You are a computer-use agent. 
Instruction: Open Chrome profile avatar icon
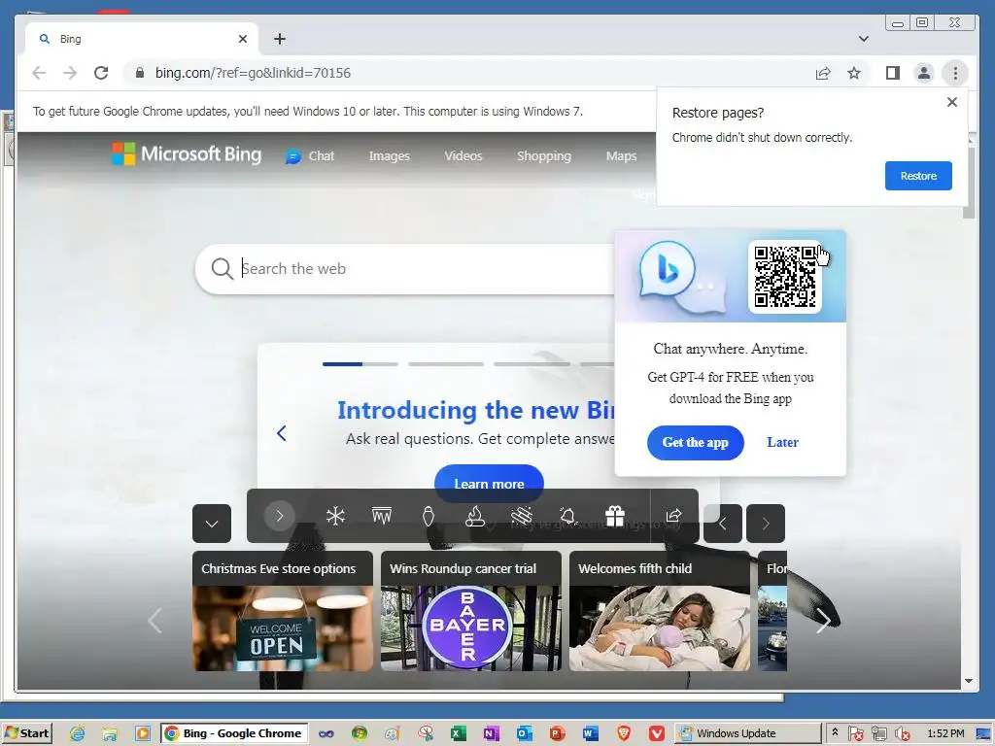[x=924, y=73]
